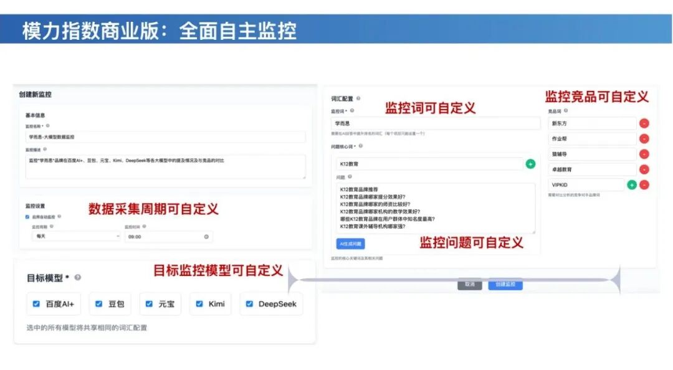Viewport: 673px width, 370px height.
Task: Focus the monitoring name field 学而思-大模型数据监控
Action: pyautogui.click(x=165, y=138)
